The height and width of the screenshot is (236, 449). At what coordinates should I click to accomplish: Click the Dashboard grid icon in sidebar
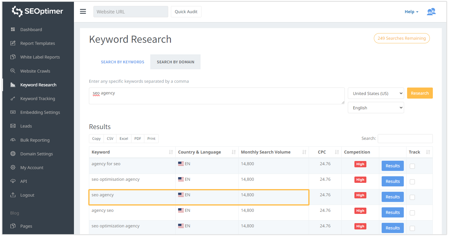(13, 29)
